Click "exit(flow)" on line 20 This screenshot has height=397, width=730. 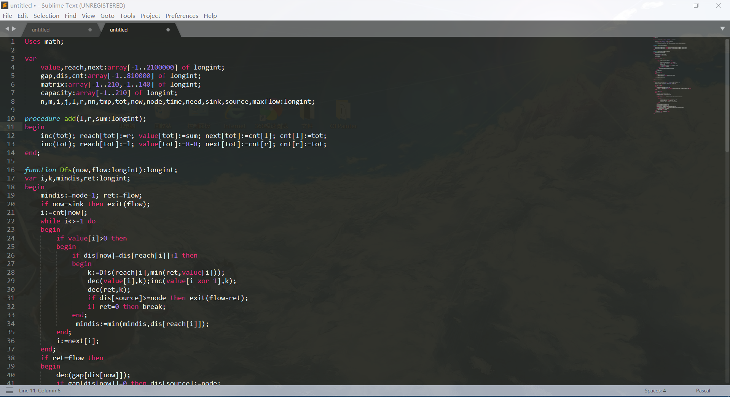[127, 204]
